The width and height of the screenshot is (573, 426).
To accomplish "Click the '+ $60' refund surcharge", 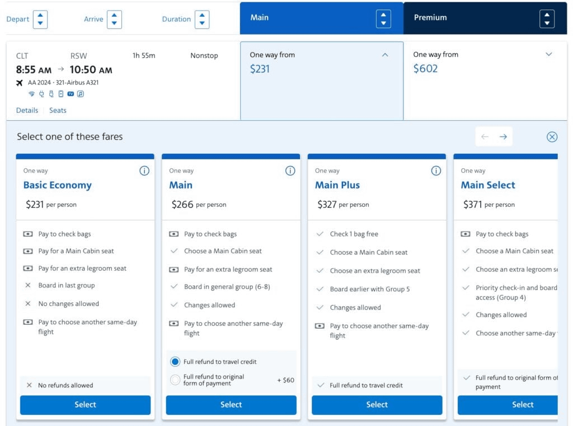I will (285, 380).
